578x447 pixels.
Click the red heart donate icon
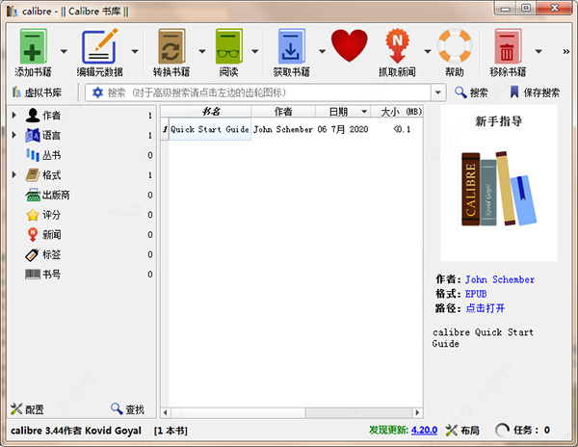pyautogui.click(x=349, y=45)
